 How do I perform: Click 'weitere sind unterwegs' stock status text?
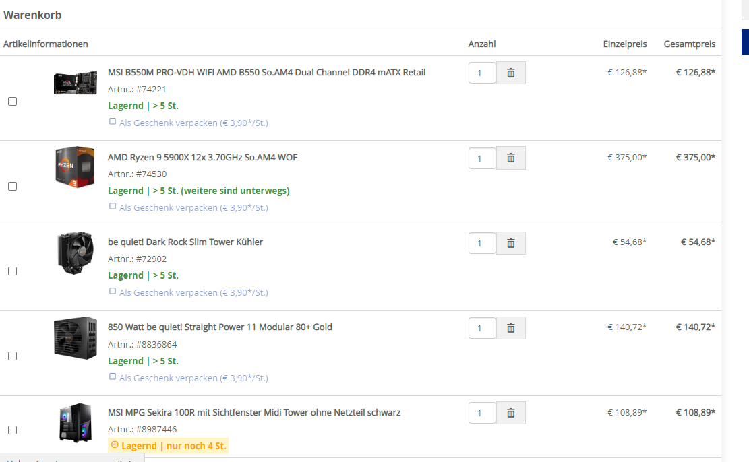(x=235, y=191)
